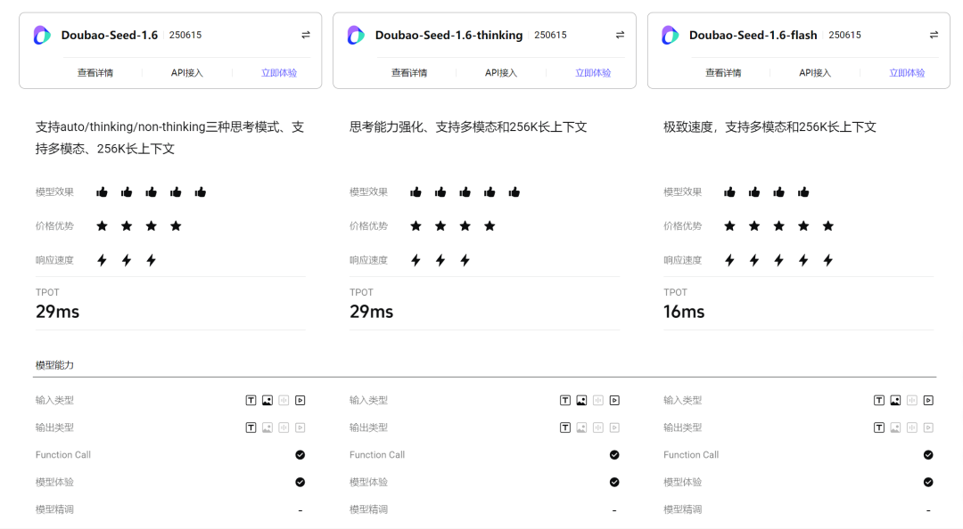This screenshot has height=529, width=963.
Task: Click 模型体验 checkmark for Doubao-Seed-1.6-thinking
Action: click(614, 482)
